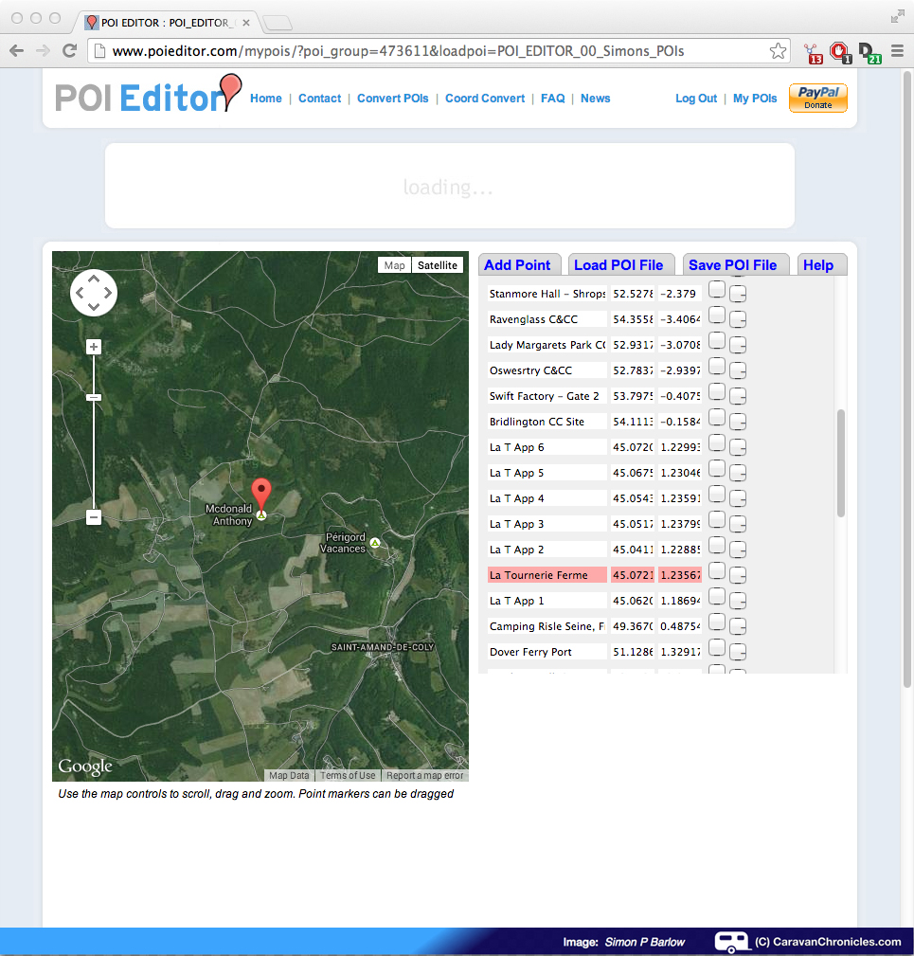Open the Load POI File tab
Viewport: 914px width, 956px height.
click(618, 265)
